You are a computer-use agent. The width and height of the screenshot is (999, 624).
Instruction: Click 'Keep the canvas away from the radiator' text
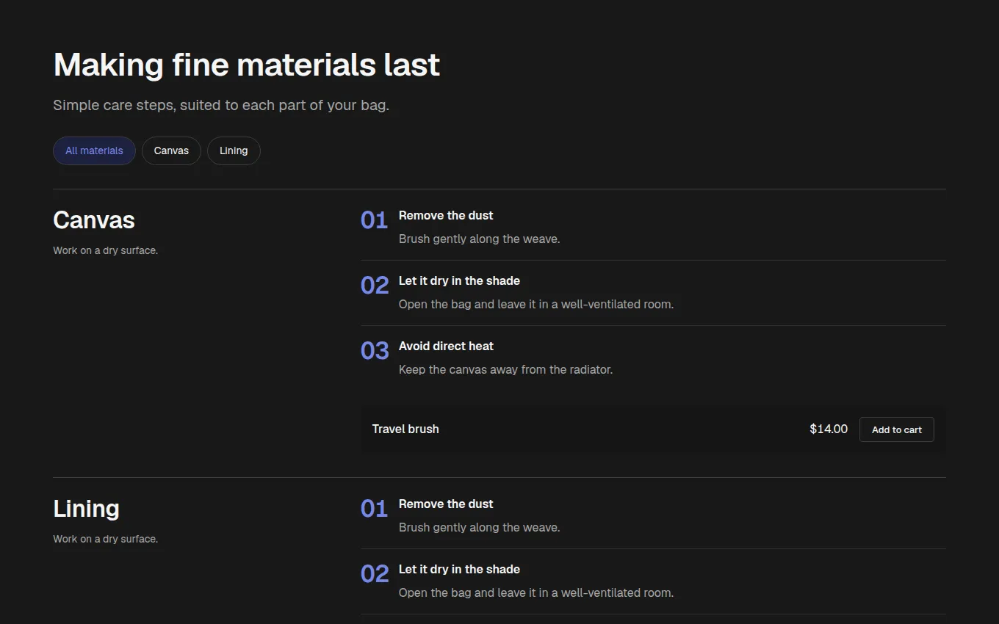(505, 369)
